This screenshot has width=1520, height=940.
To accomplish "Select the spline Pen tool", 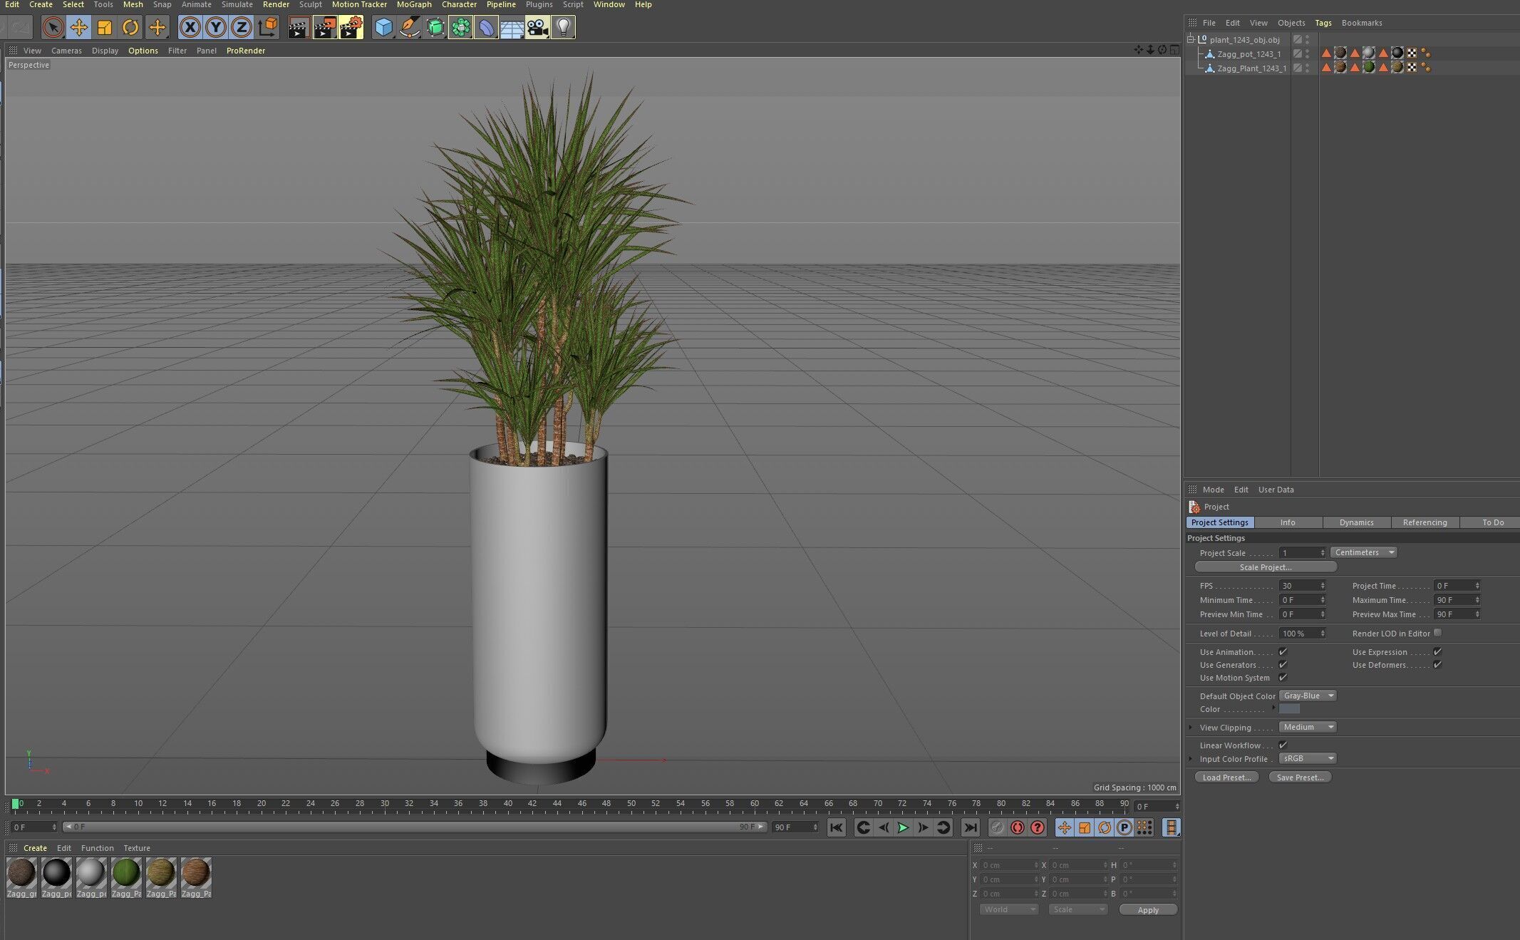I will click(x=409, y=28).
